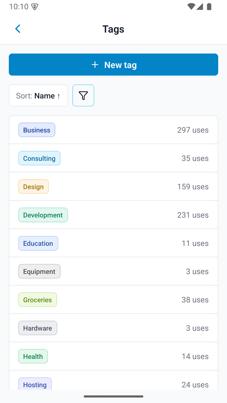Tap the Wi-Fi icon in status bar
The image size is (227, 403).
click(x=191, y=7)
